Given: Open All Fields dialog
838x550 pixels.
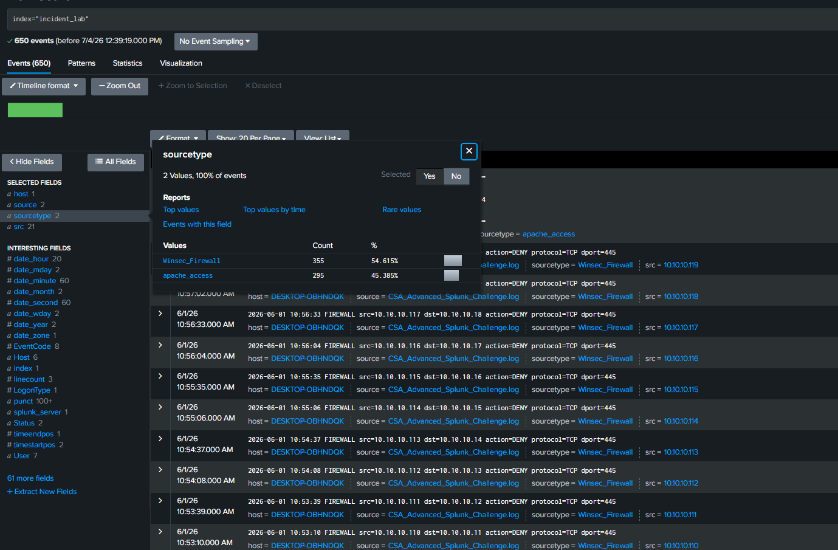Looking at the screenshot, I should 115,162.
